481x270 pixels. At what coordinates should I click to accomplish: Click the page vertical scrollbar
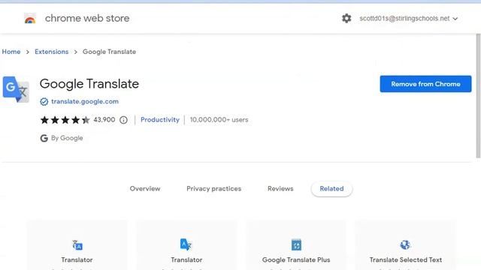478,96
